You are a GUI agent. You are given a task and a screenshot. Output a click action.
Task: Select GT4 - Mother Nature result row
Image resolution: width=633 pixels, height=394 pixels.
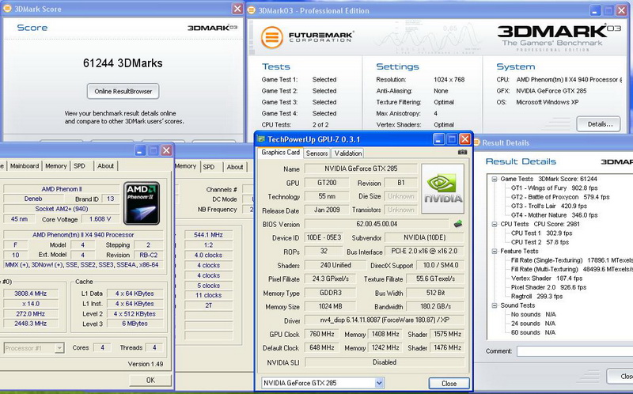[x=555, y=215]
